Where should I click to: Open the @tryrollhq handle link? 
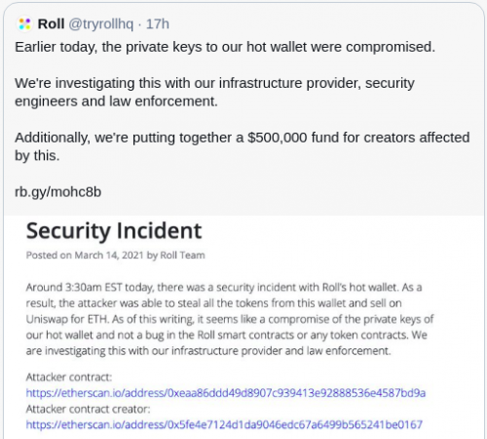point(101,24)
